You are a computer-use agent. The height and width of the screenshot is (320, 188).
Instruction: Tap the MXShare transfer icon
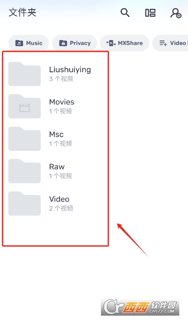(111, 43)
